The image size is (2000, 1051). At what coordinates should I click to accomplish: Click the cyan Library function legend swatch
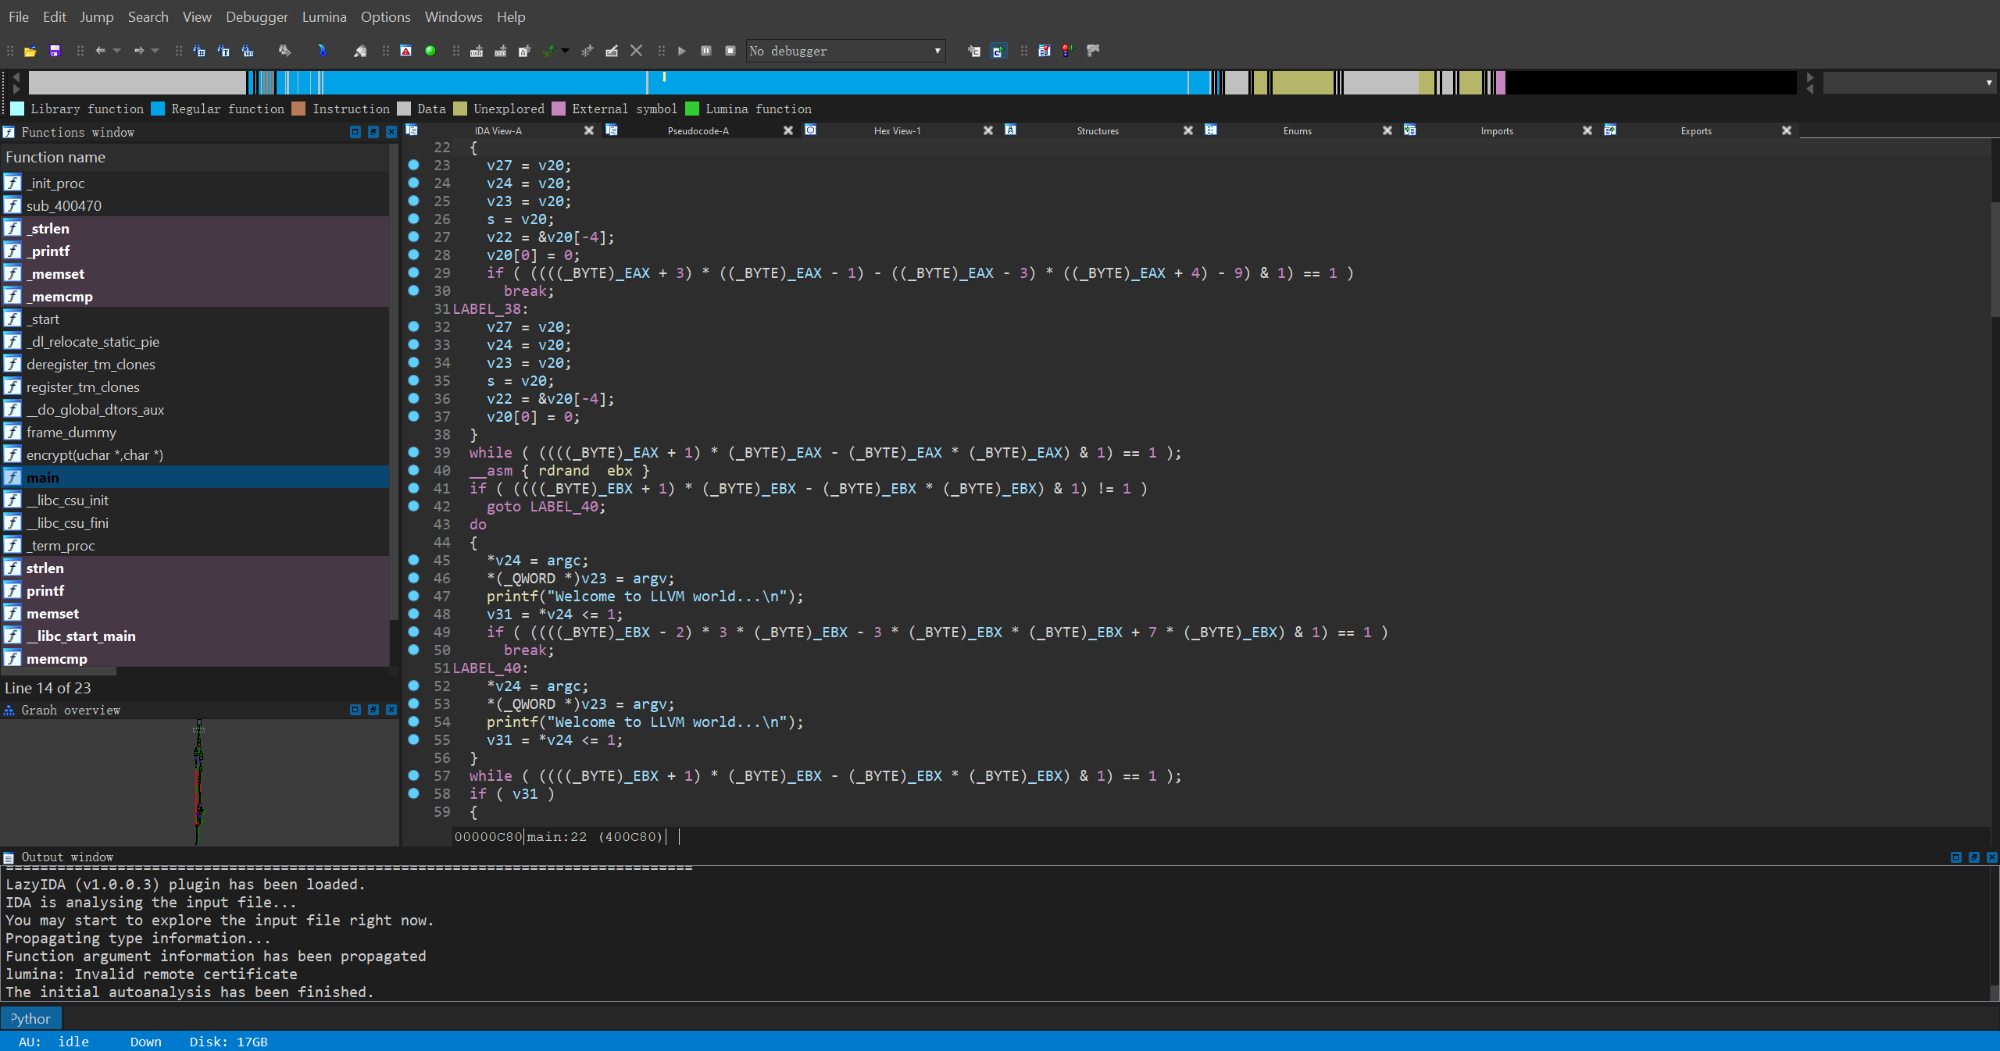[16, 109]
